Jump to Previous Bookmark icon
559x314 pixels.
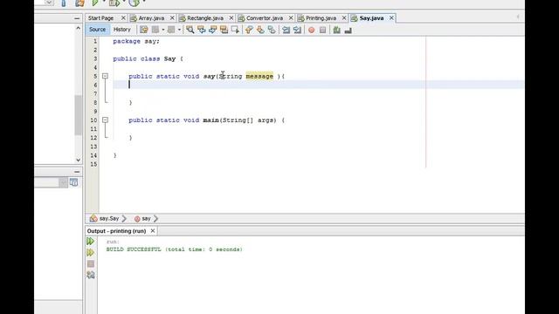249,30
